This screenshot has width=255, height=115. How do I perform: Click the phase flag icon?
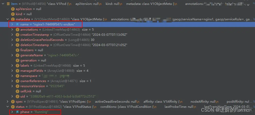tap(18, 112)
